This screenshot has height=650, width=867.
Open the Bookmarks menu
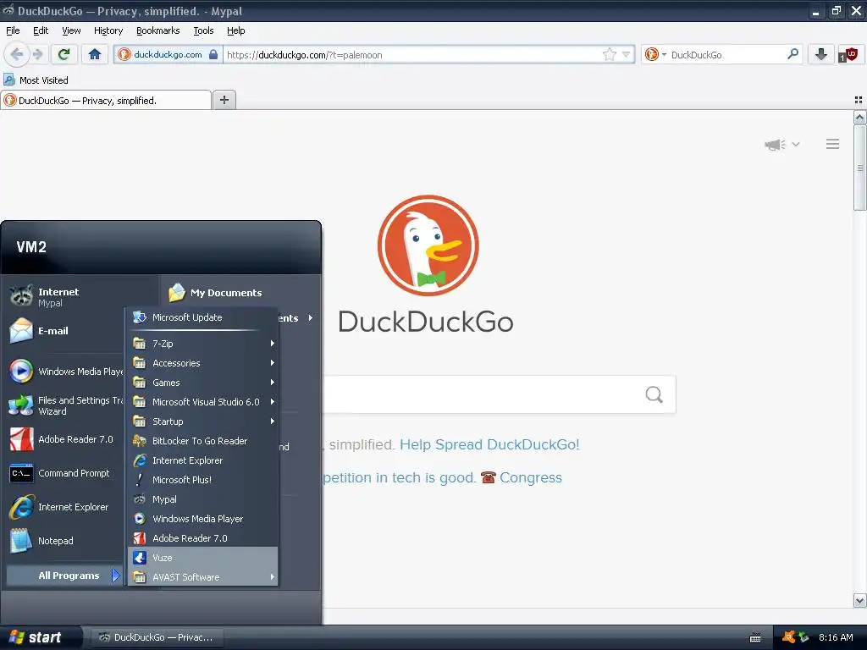(x=157, y=30)
